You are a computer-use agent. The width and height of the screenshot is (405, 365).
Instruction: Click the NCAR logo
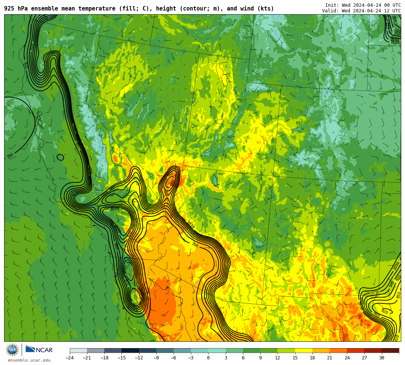point(39,350)
